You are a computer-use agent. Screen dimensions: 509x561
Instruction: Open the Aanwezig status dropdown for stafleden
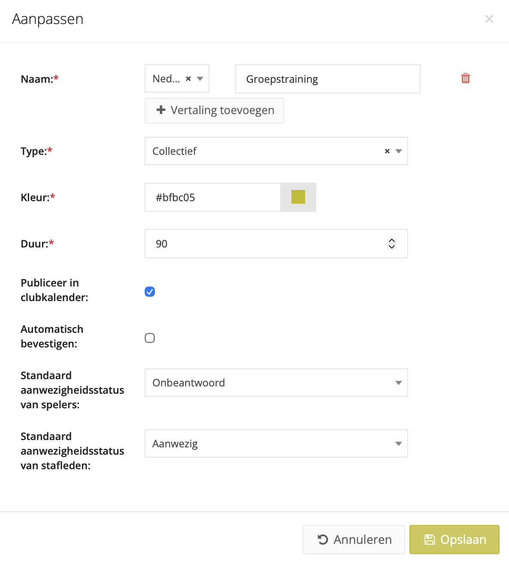[x=276, y=443]
